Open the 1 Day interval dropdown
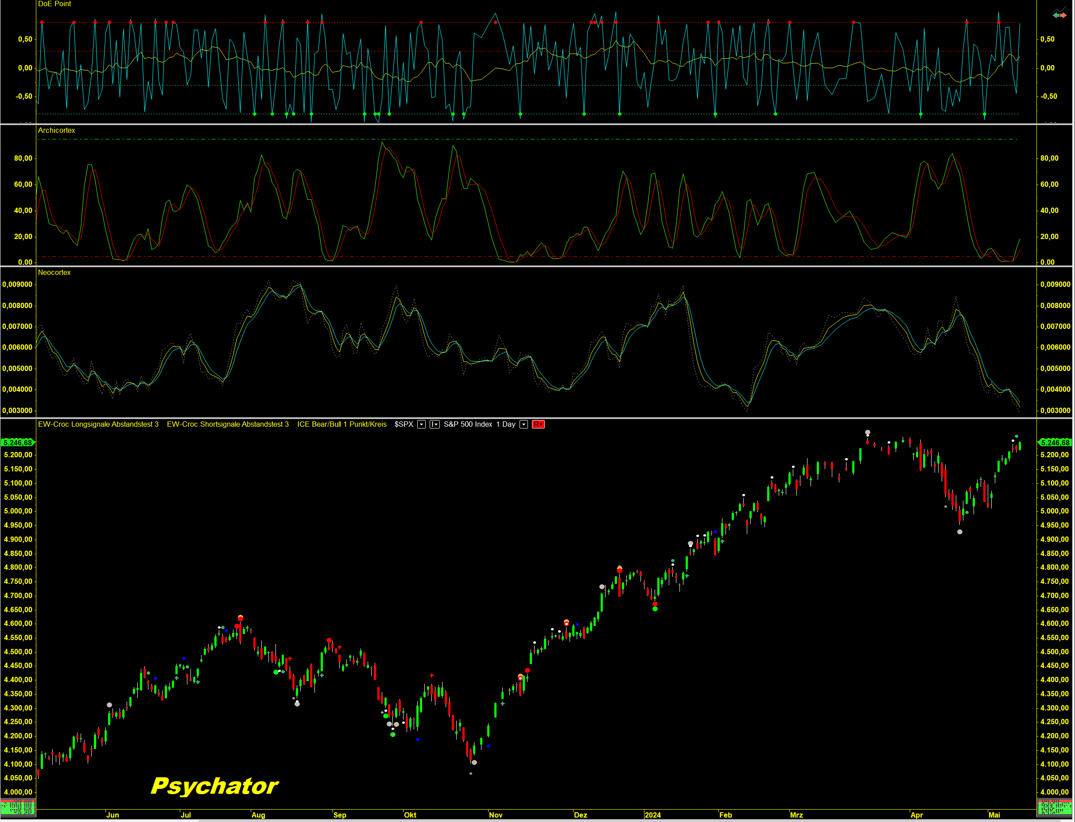1075x822 pixels. pos(523,424)
